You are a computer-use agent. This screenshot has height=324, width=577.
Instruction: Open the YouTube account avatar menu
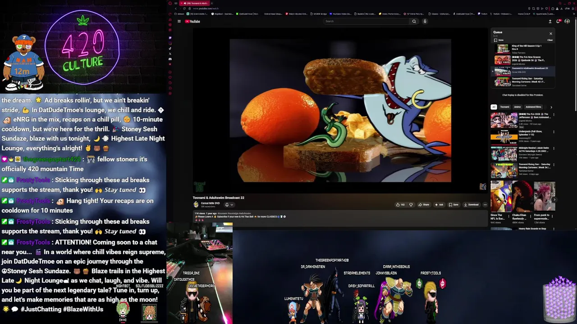(567, 21)
